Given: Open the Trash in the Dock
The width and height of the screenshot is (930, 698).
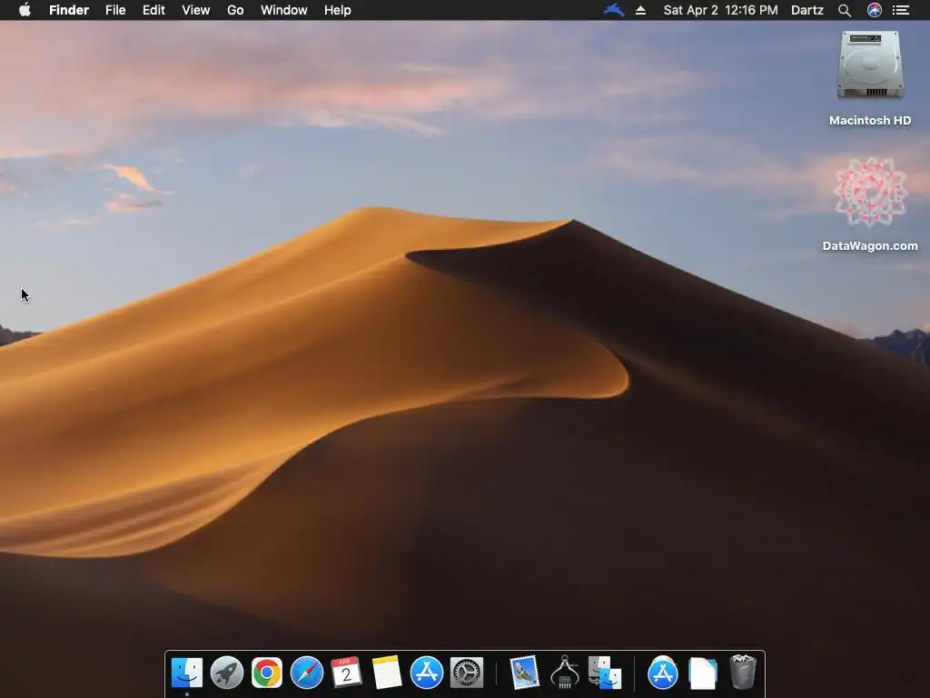Looking at the screenshot, I should coord(743,672).
